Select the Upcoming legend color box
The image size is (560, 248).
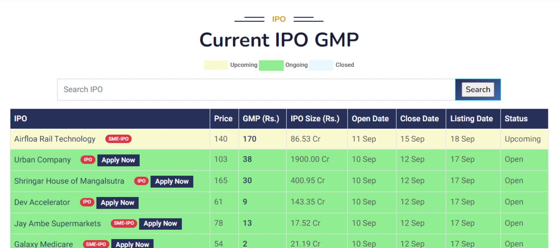216,65
